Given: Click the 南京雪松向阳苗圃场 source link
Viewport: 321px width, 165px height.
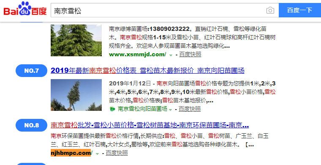Looking at the screenshot, I should [x=142, y=109].
